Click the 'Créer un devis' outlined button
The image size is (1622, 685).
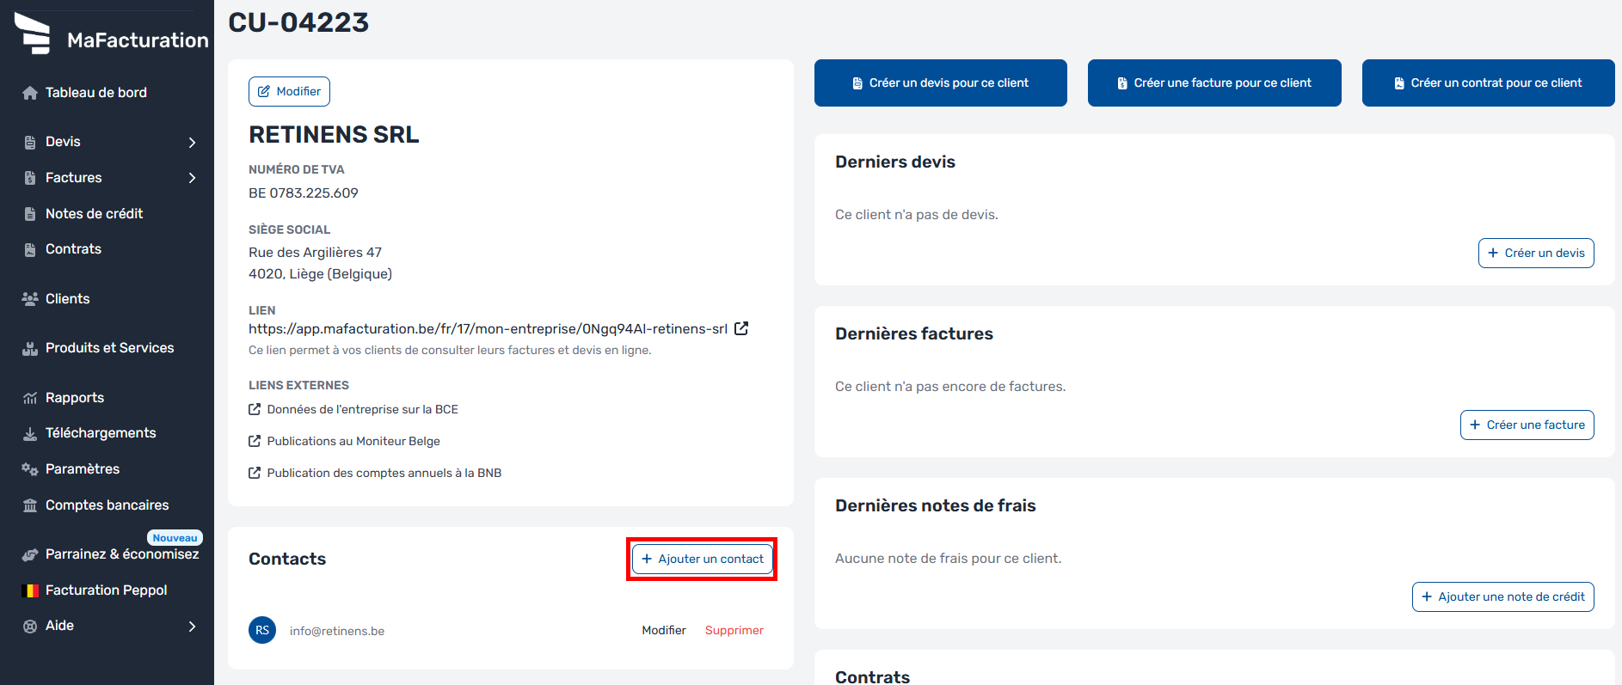(1536, 253)
